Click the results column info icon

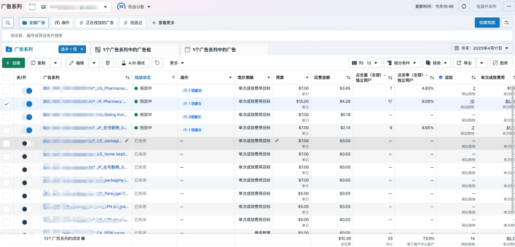coord(441,78)
